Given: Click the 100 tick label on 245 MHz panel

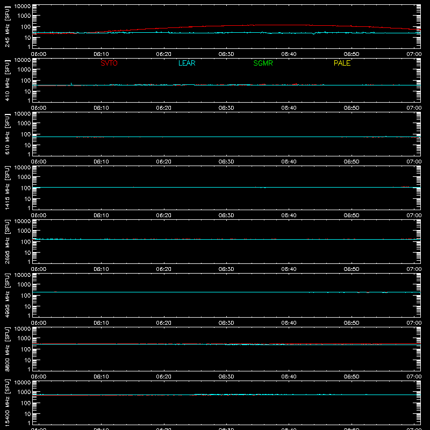Looking at the screenshot, I should pyautogui.click(x=26, y=27).
